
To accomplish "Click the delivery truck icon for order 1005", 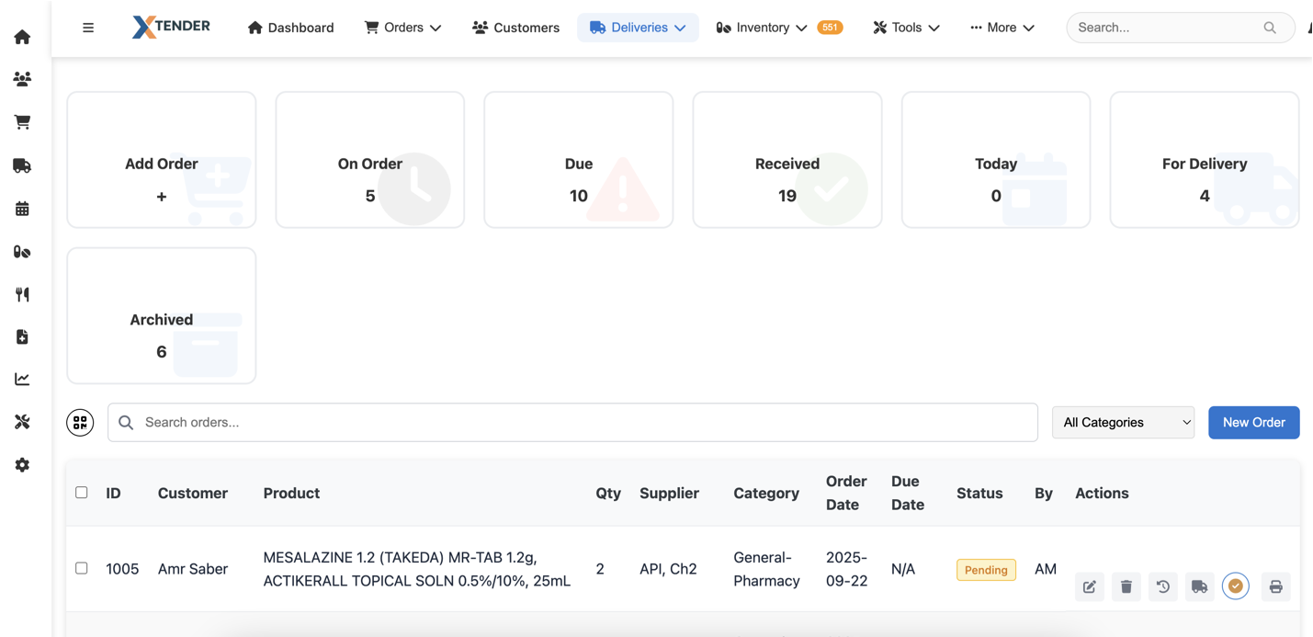I will (x=1200, y=586).
